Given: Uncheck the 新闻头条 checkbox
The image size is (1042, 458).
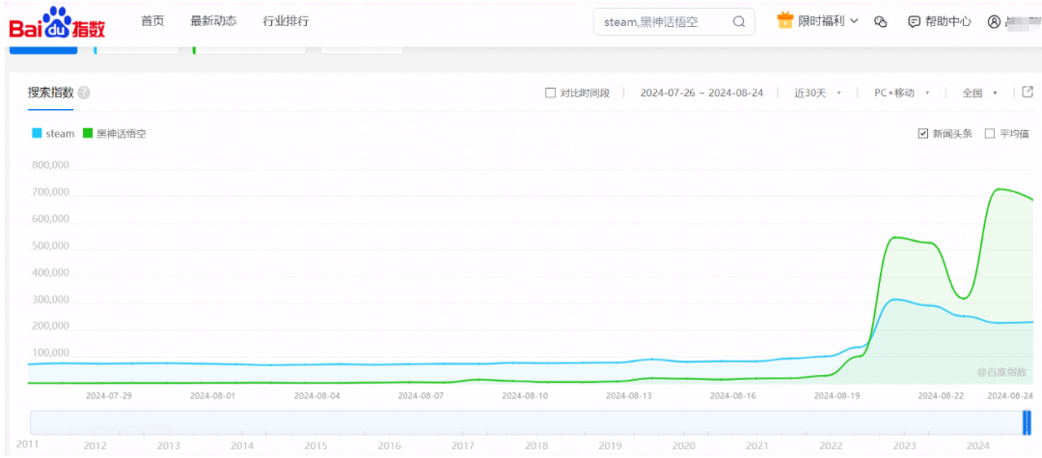Looking at the screenshot, I should pos(922,133).
